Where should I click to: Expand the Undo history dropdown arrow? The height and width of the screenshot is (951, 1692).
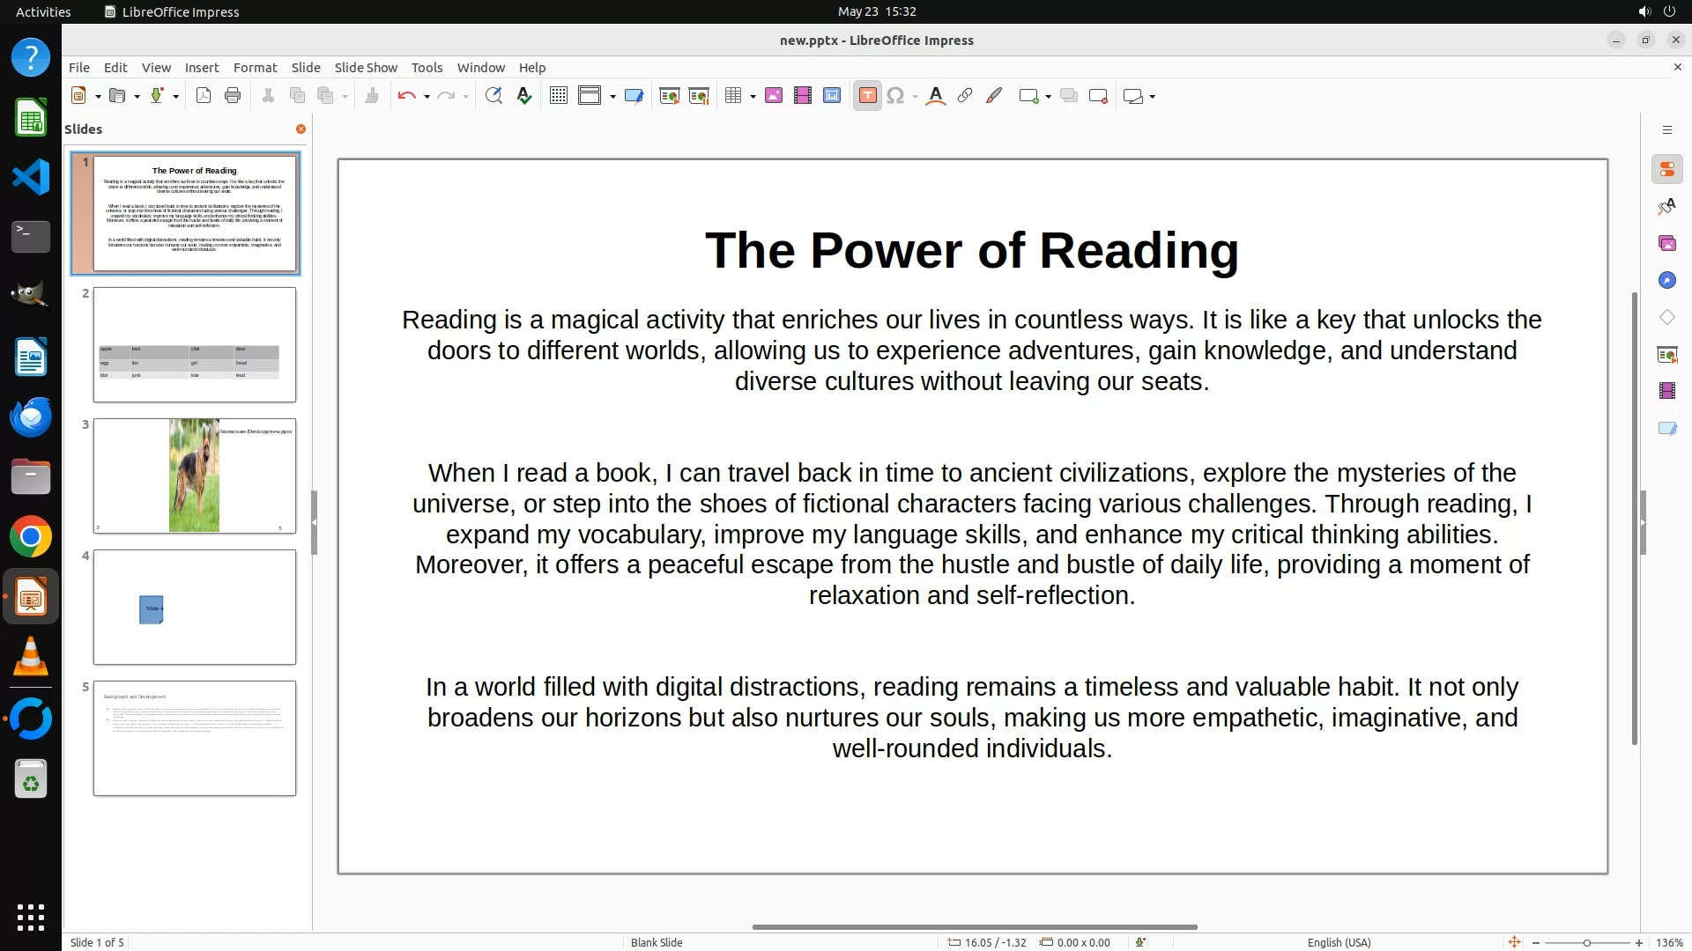point(427,96)
